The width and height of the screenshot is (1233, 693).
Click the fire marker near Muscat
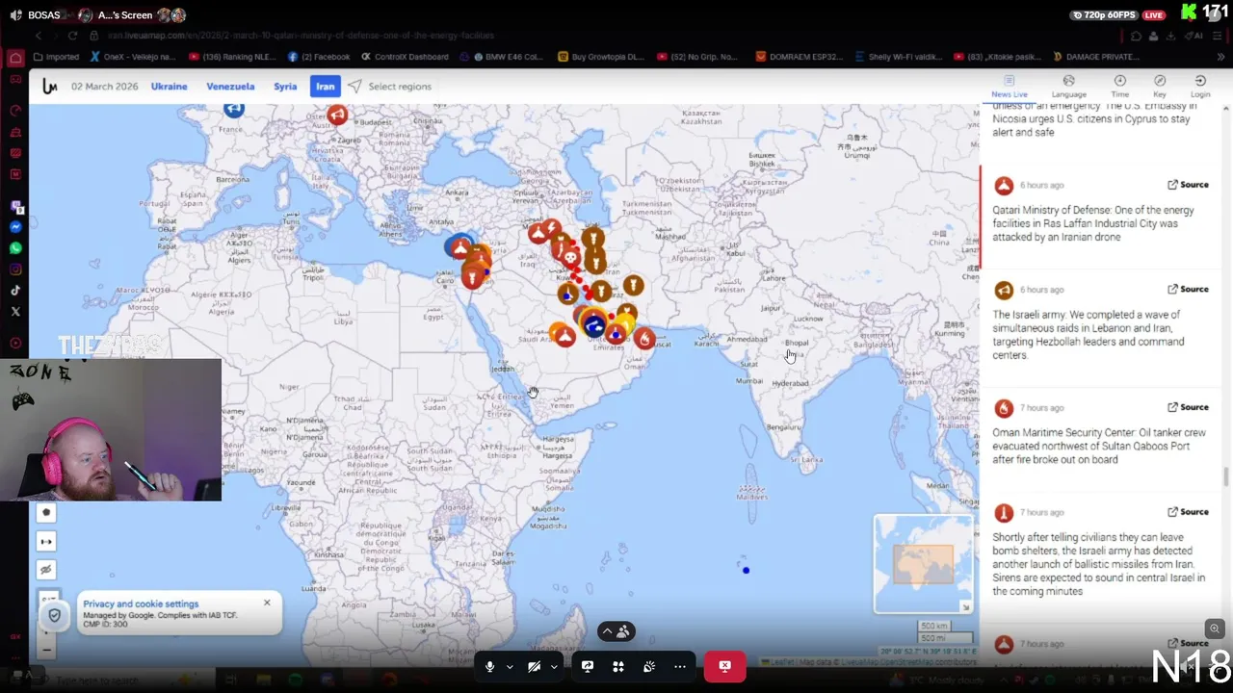[644, 339]
